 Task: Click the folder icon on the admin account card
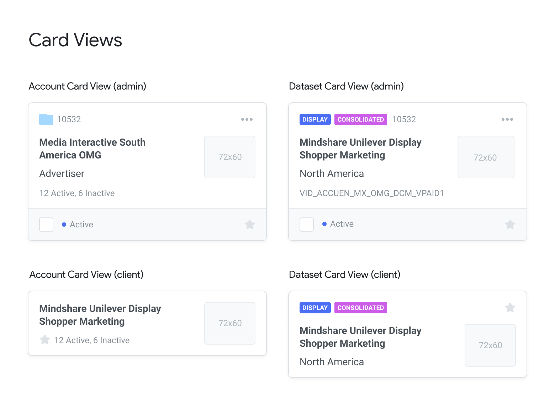point(46,119)
